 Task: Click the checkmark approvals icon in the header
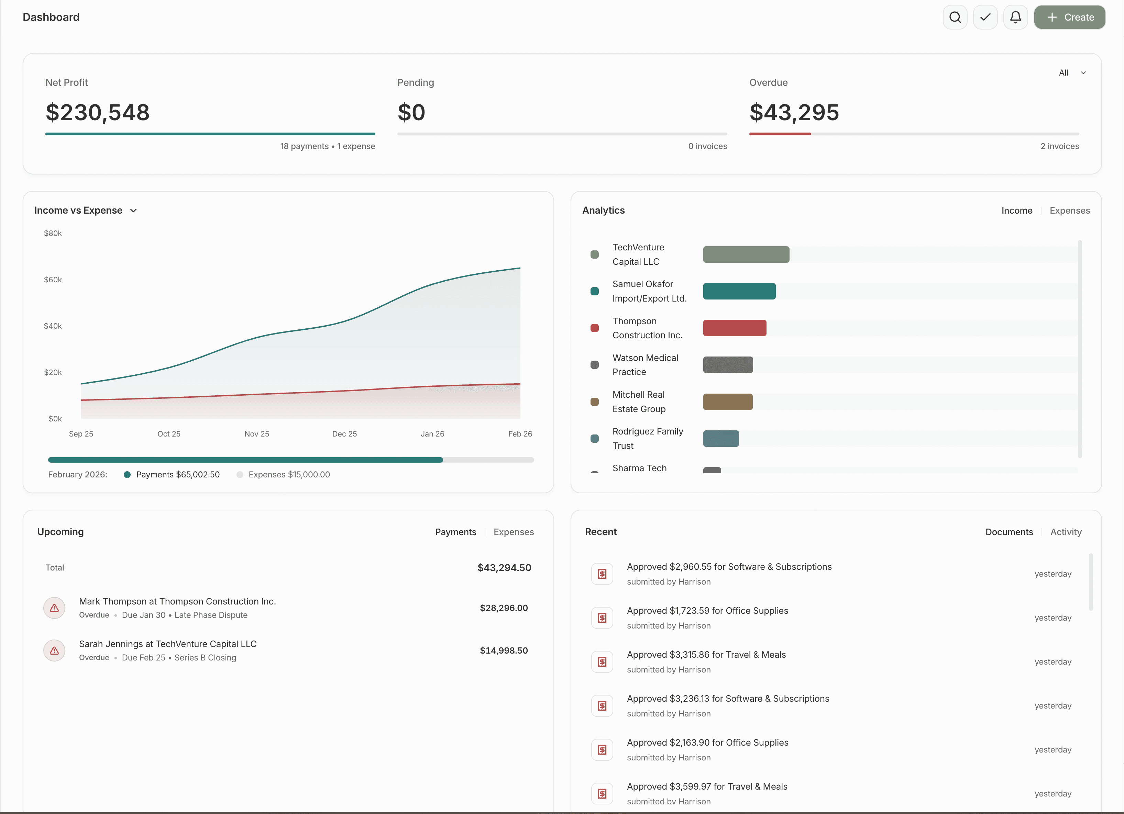(985, 17)
